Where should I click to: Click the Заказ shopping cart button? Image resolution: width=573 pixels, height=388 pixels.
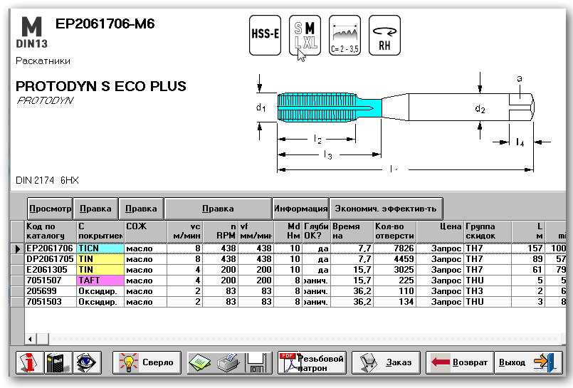pos(386,362)
